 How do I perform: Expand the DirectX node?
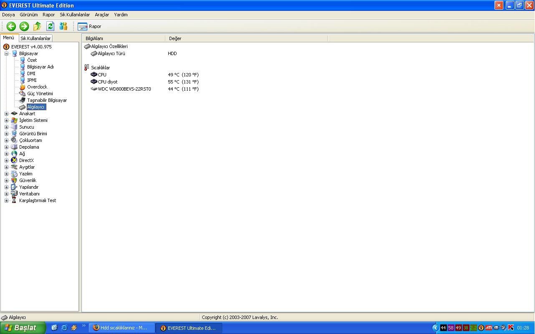coord(6,160)
